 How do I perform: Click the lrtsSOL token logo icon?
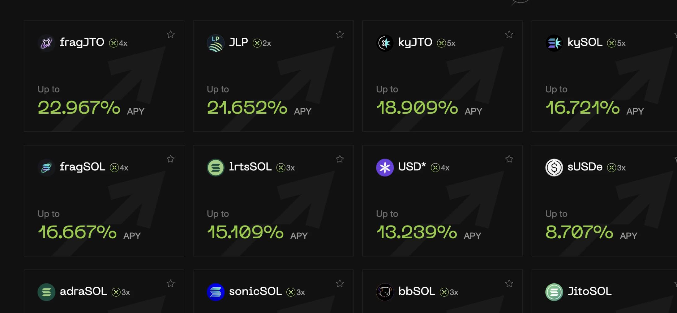215,167
